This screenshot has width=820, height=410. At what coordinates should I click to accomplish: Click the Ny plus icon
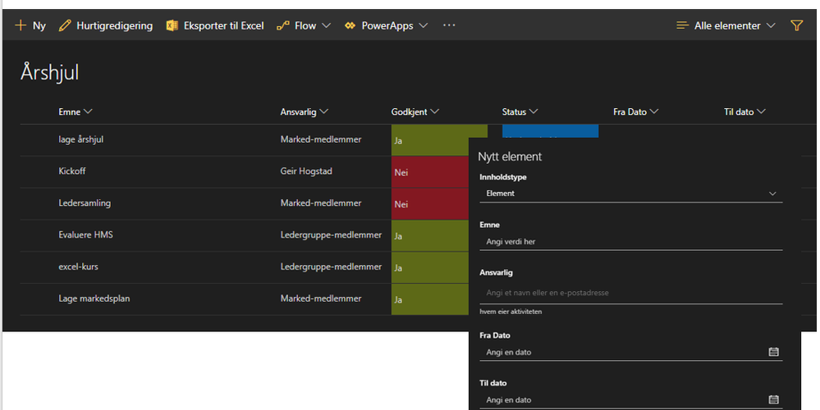pos(21,25)
